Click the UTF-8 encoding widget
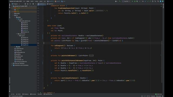The image size is (173, 97). click(x=148, y=96)
